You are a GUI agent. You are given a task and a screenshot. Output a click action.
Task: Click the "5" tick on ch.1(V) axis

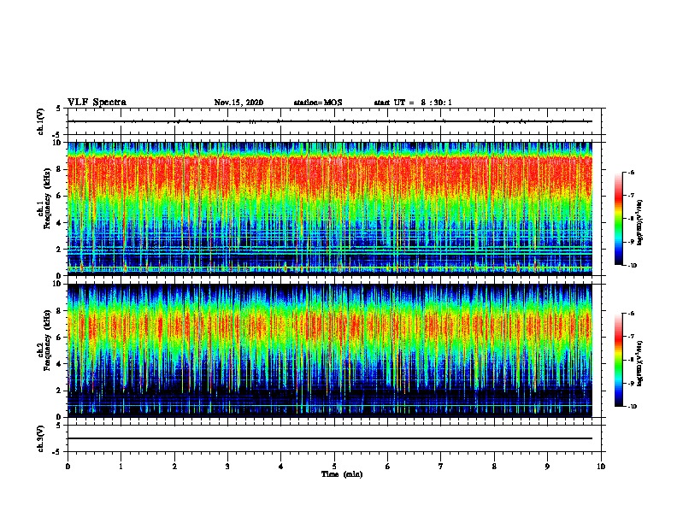pos(58,109)
